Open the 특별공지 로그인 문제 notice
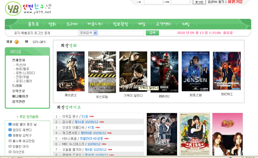This screenshot has width=258, height=158. [35, 33]
